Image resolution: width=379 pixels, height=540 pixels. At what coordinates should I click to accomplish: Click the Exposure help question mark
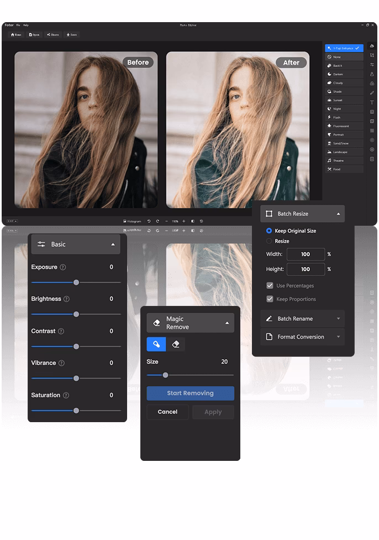tap(63, 267)
